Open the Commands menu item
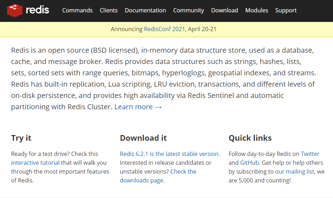This screenshot has width=333, height=198. tap(77, 10)
